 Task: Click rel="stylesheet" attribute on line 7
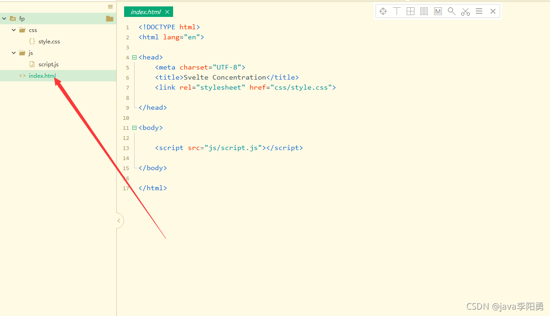[212, 87]
